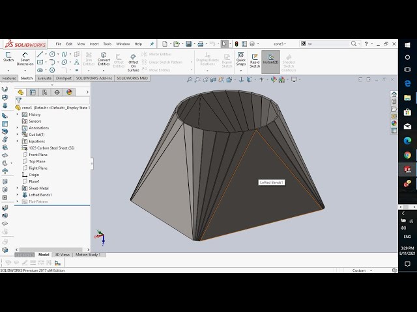
Task: Open dropdown arrow under Smart Dimension
Action: 25,71
